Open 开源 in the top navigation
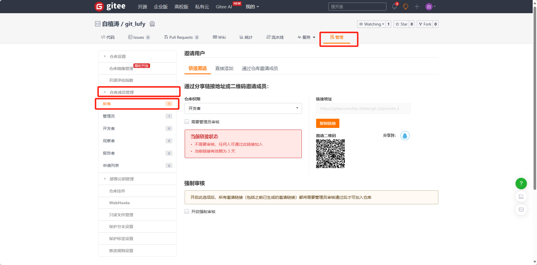This screenshot has height=265, width=537. (x=142, y=7)
